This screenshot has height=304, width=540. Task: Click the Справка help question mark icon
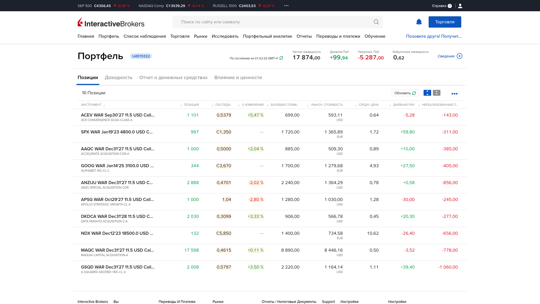(450, 6)
